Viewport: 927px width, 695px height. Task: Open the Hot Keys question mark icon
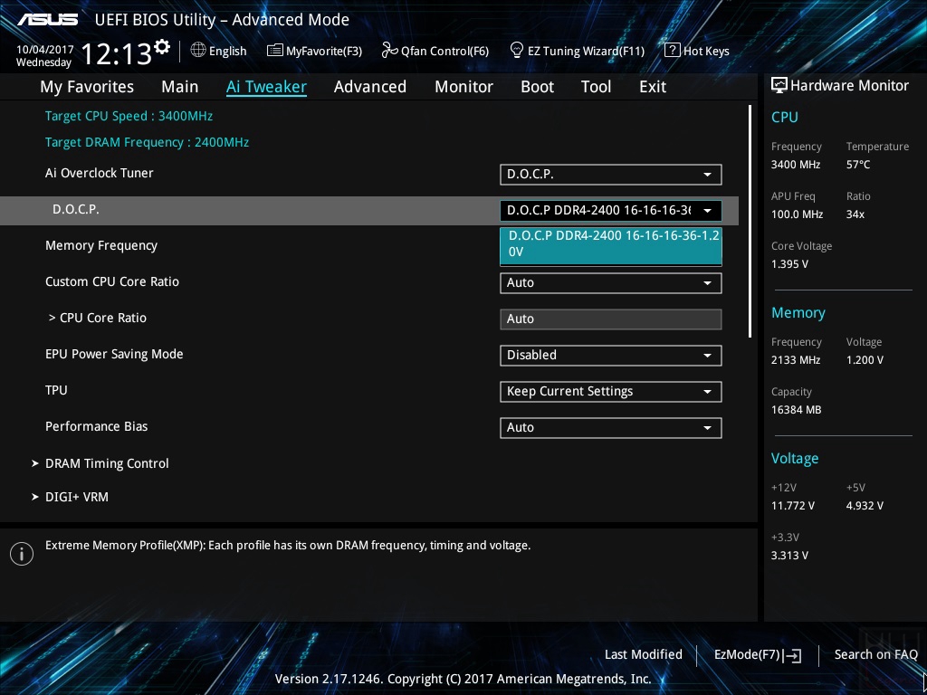click(673, 51)
